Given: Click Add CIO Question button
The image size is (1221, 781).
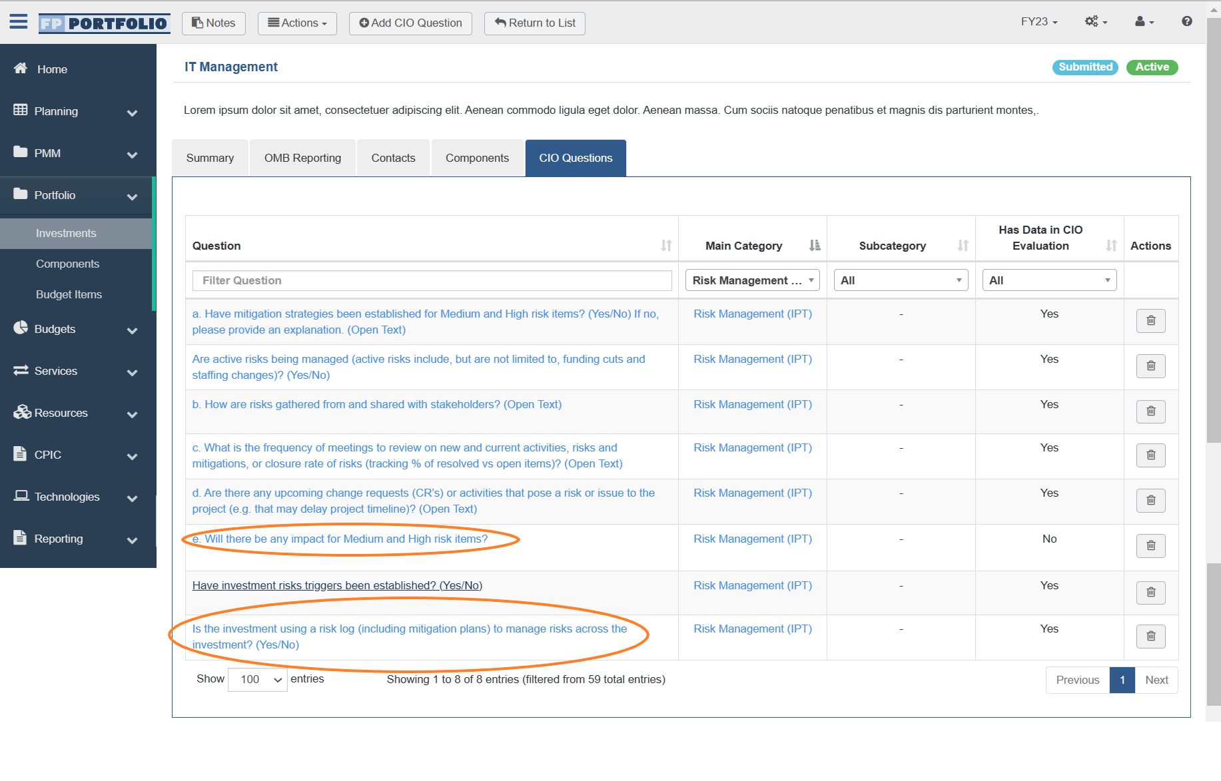Looking at the screenshot, I should click(410, 23).
